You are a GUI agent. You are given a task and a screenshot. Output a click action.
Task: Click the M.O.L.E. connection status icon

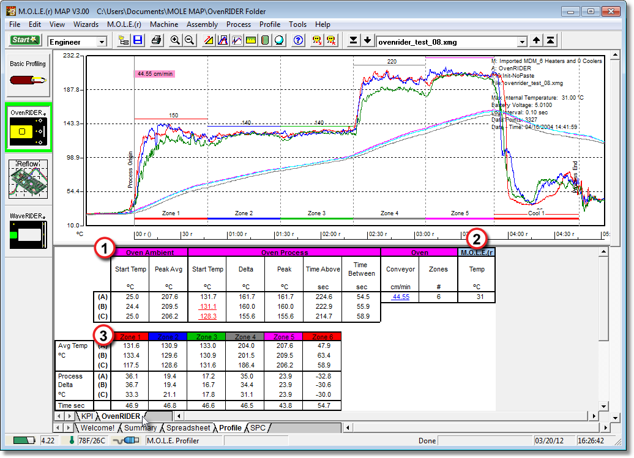pyautogui.click(x=125, y=440)
